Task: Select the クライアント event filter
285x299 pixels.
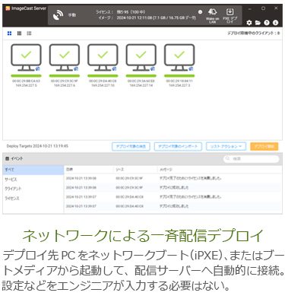Action: point(33,189)
